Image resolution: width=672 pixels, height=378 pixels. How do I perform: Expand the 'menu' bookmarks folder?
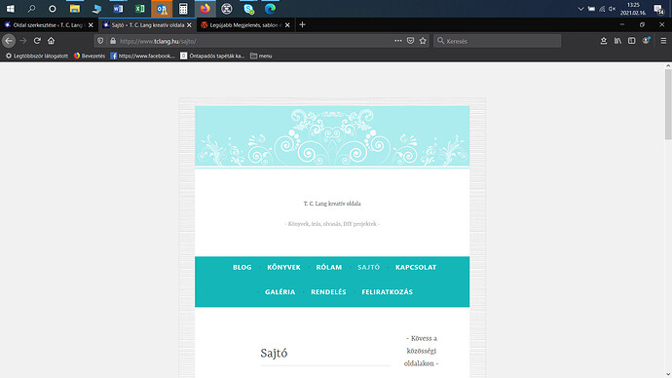coord(261,56)
